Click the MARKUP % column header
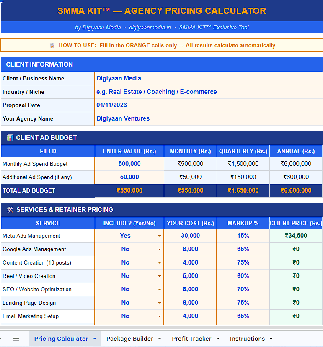Screen dimensions: 323x347 [x=243, y=223]
